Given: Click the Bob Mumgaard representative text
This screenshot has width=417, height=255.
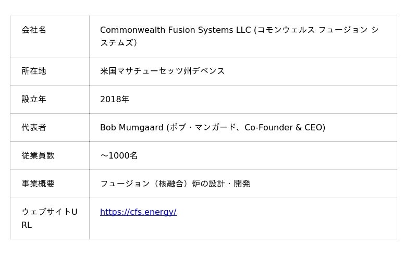Looking at the screenshot, I should point(131,127).
